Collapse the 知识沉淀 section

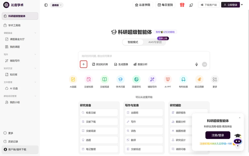[35, 68]
